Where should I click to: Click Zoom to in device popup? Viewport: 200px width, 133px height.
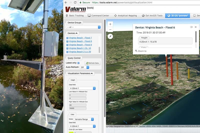[x=142, y=51]
